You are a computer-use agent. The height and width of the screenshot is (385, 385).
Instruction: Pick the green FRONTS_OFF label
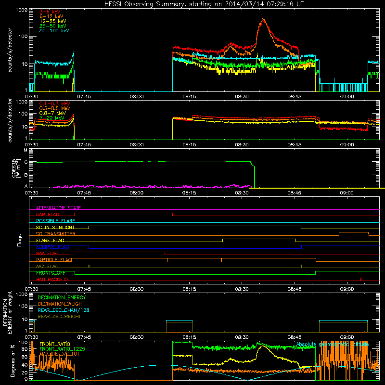pos(51,273)
